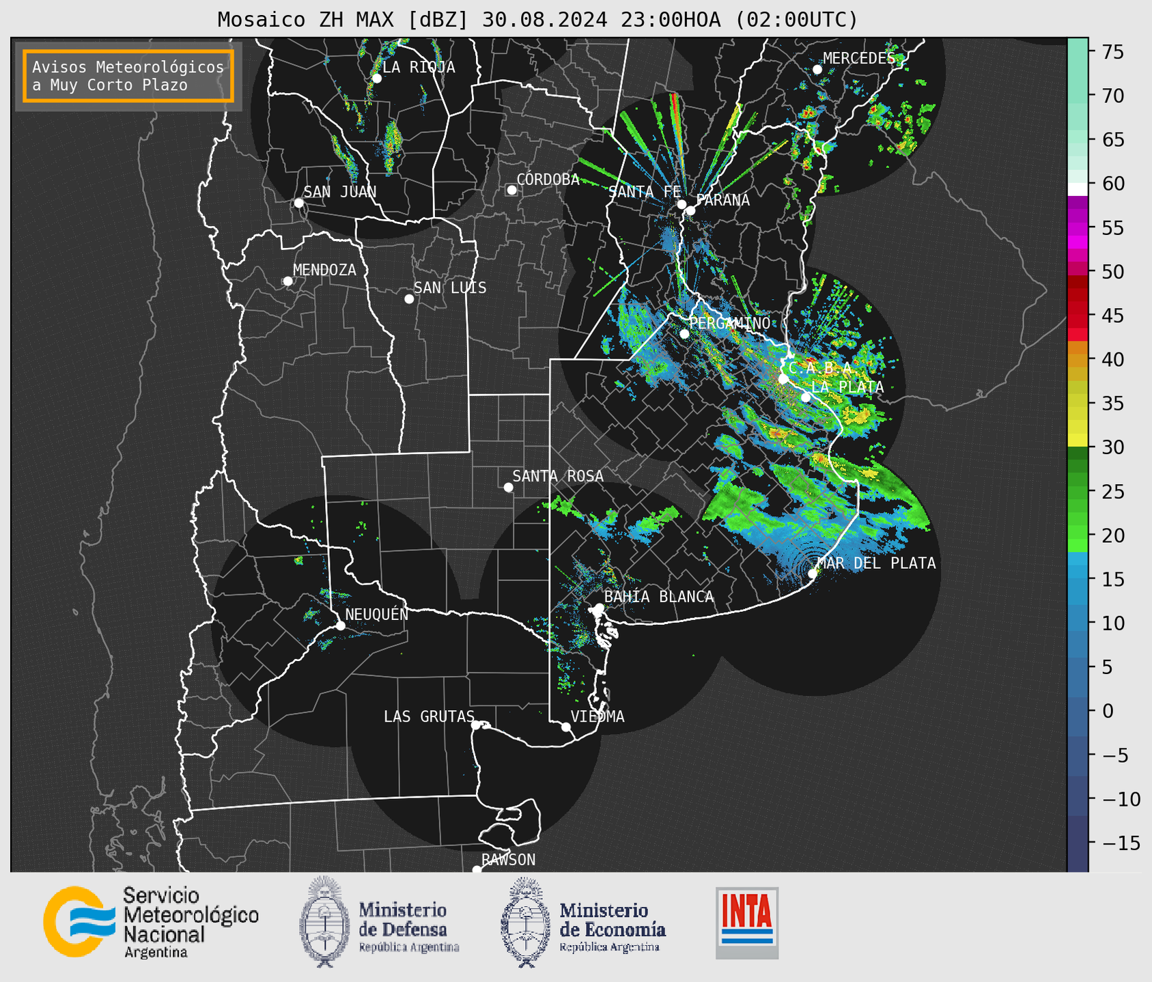
Task: Click the VIEDMA city marker dot
Action: [565, 727]
